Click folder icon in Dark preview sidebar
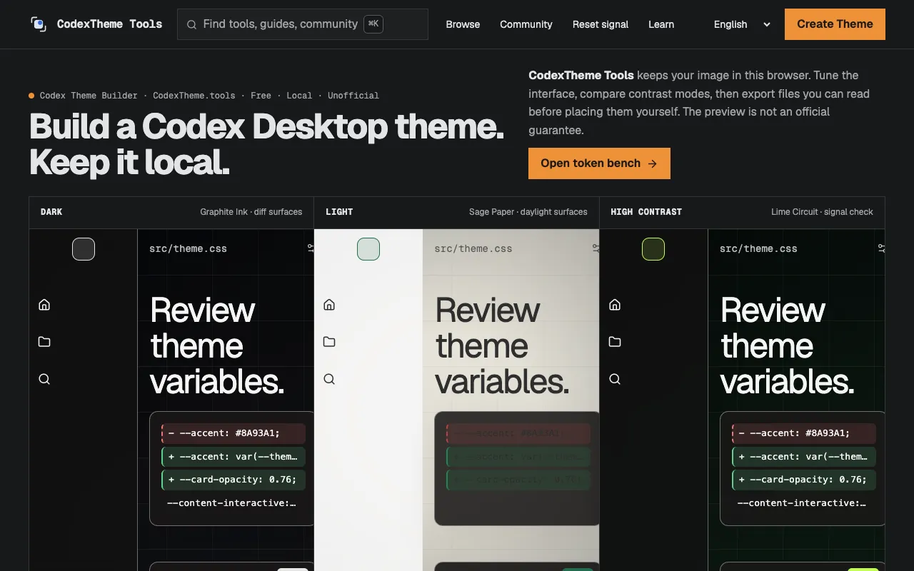Viewport: 914px width, 571px height. [44, 342]
